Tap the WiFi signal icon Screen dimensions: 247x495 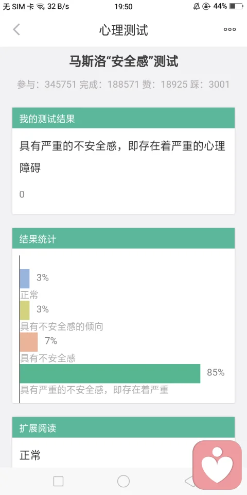point(41,6)
